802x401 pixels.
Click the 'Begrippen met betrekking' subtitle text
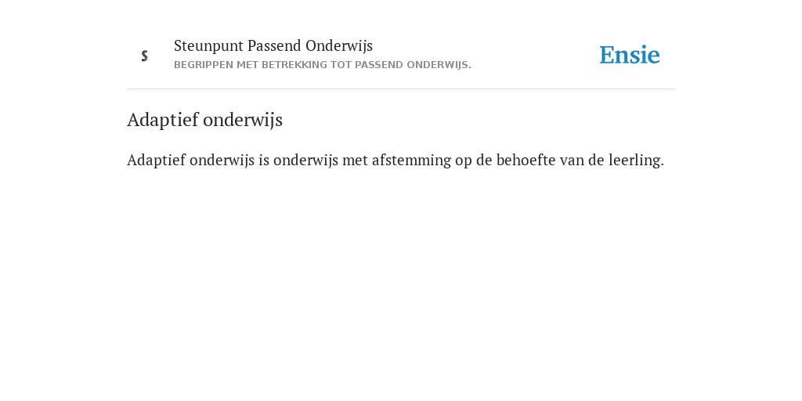(322, 65)
